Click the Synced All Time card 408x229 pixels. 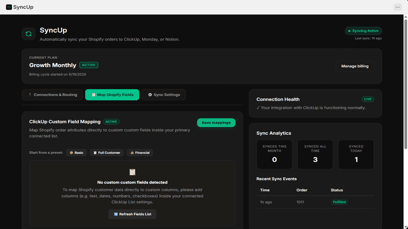coord(315,154)
